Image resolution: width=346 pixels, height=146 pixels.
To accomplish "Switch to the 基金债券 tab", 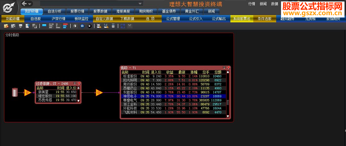I will pyautogui.click(x=169, y=11).
